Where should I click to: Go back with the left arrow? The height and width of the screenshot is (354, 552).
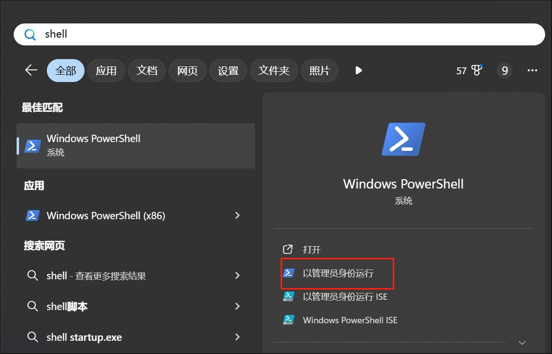pyautogui.click(x=31, y=70)
